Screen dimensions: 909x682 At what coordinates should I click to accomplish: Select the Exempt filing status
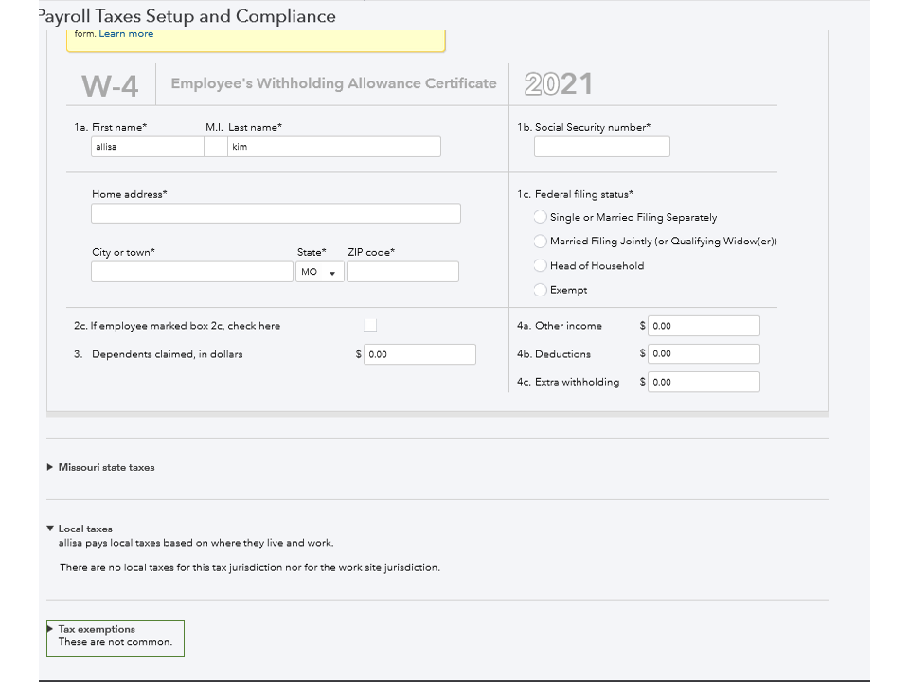[541, 291]
